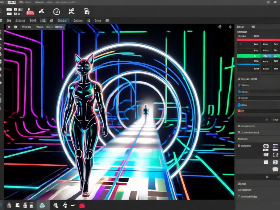The width and height of the screenshot is (280, 210).
Task: Activate the crossed-tools icon in the top toolbar
Action: click(x=71, y=11)
